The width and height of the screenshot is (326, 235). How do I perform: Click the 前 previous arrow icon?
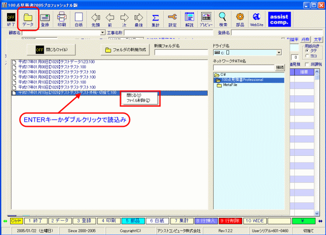(110, 20)
